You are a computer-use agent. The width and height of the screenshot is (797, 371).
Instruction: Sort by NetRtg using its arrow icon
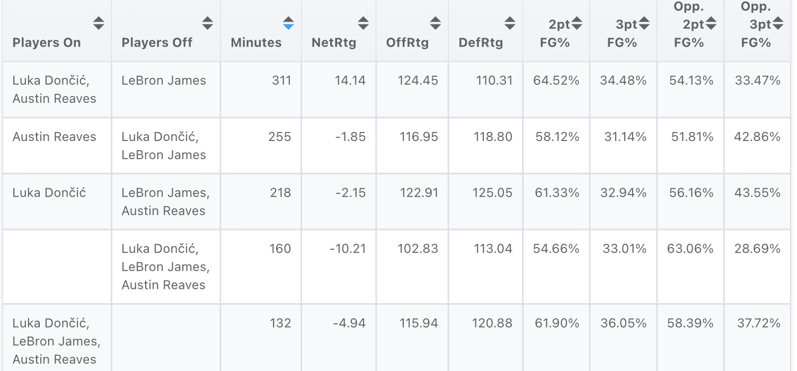pos(363,23)
